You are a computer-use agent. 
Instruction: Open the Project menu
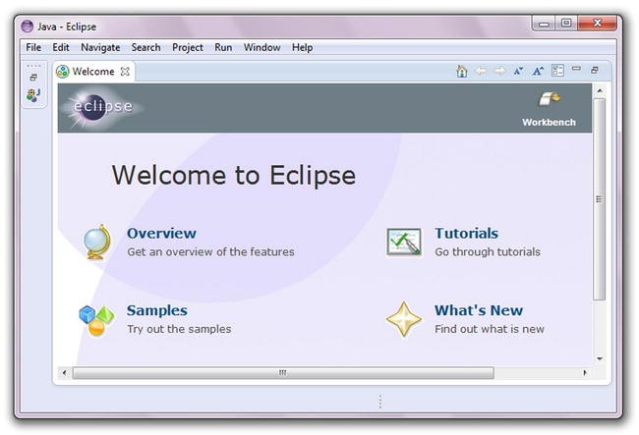coord(188,47)
